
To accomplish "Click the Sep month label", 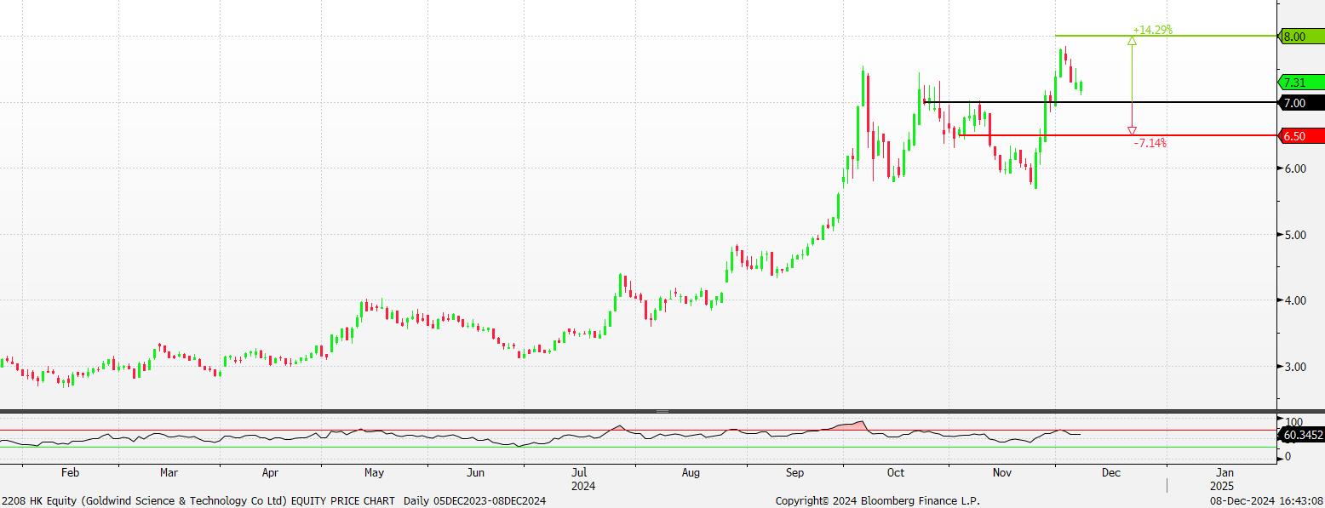I will pos(794,472).
